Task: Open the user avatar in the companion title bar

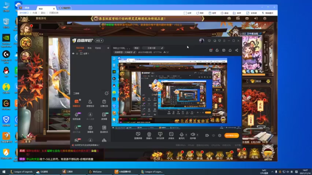Action: point(201,41)
